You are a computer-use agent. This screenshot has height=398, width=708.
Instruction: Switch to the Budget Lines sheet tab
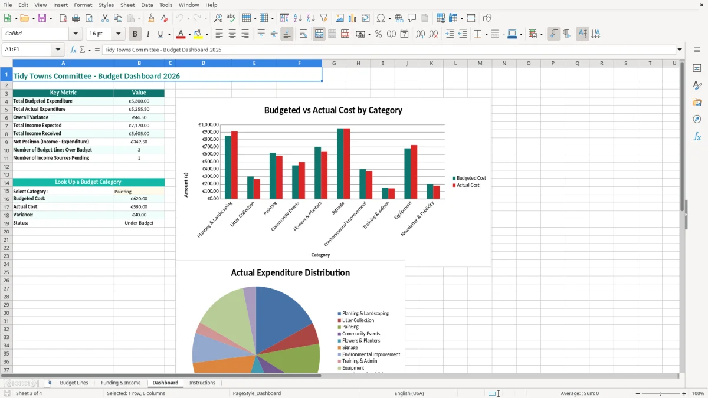point(74,383)
